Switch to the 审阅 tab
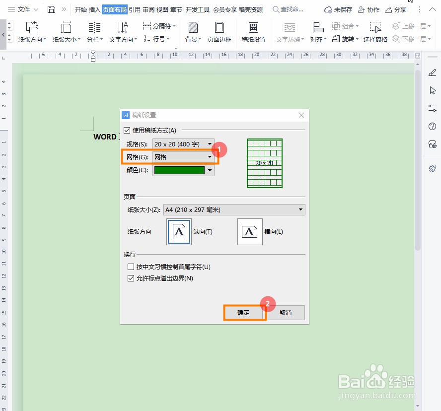Viewport: 441px width, 411px height. click(148, 9)
